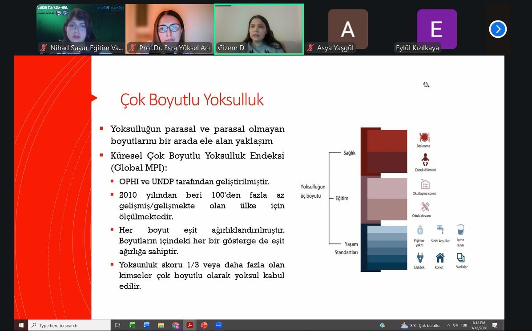This screenshot has width=532, height=331.
Task: Open Zoom from the taskbar
Action: coord(218,325)
